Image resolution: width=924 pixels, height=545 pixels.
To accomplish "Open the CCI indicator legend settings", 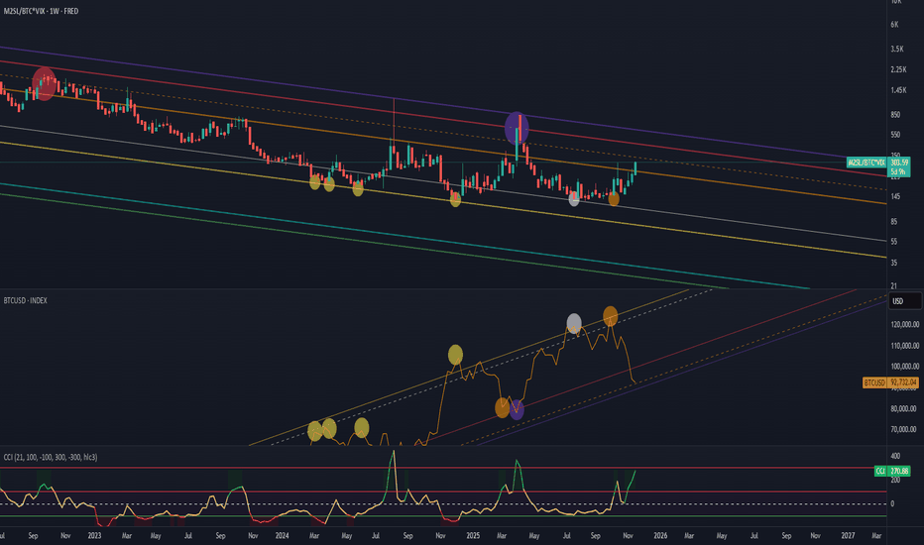I will pyautogui.click(x=55, y=457).
